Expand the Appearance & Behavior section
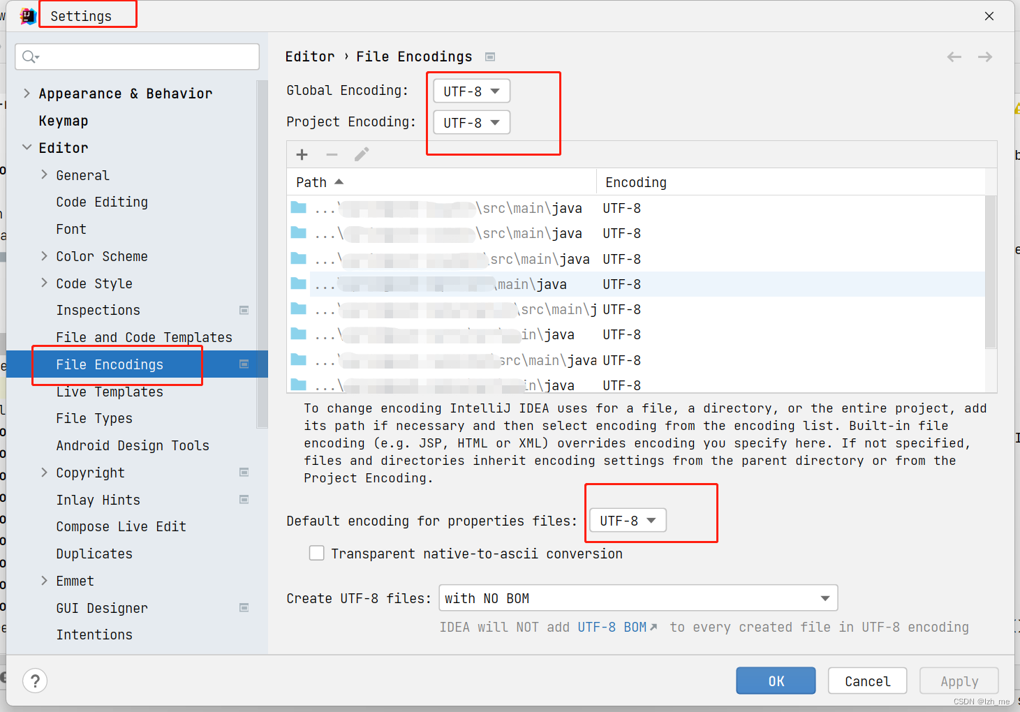The width and height of the screenshot is (1020, 712). (x=27, y=93)
